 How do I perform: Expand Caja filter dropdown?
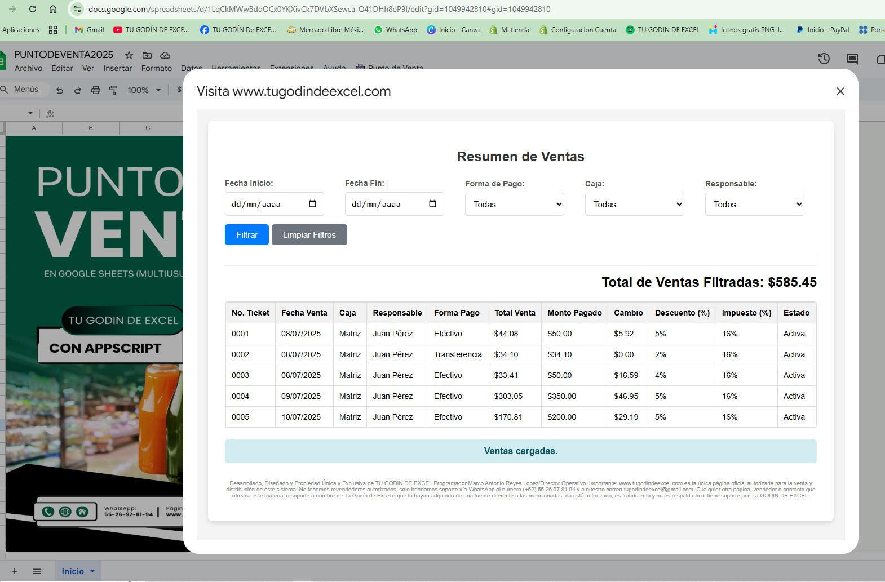pyautogui.click(x=635, y=205)
